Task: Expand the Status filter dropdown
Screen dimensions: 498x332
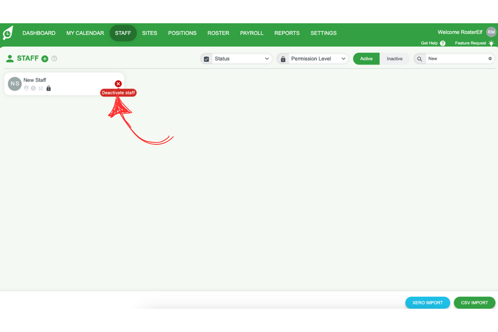Action: (x=268, y=59)
